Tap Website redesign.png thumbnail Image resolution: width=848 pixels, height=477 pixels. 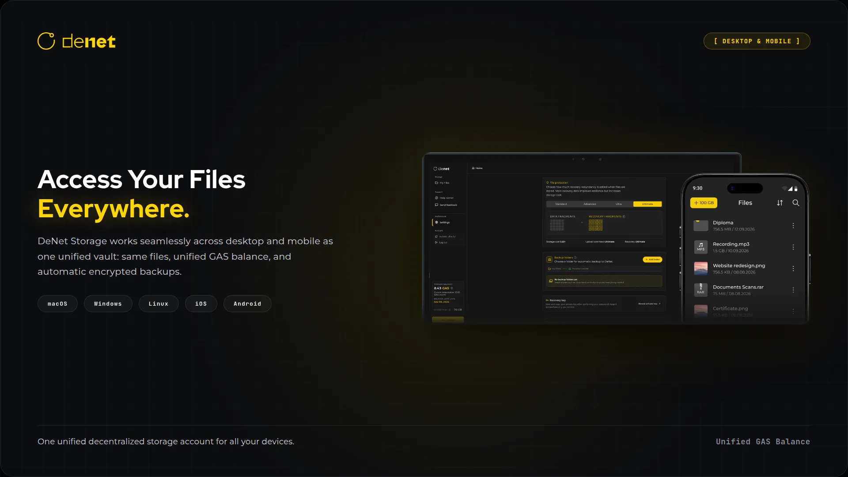coord(700,269)
